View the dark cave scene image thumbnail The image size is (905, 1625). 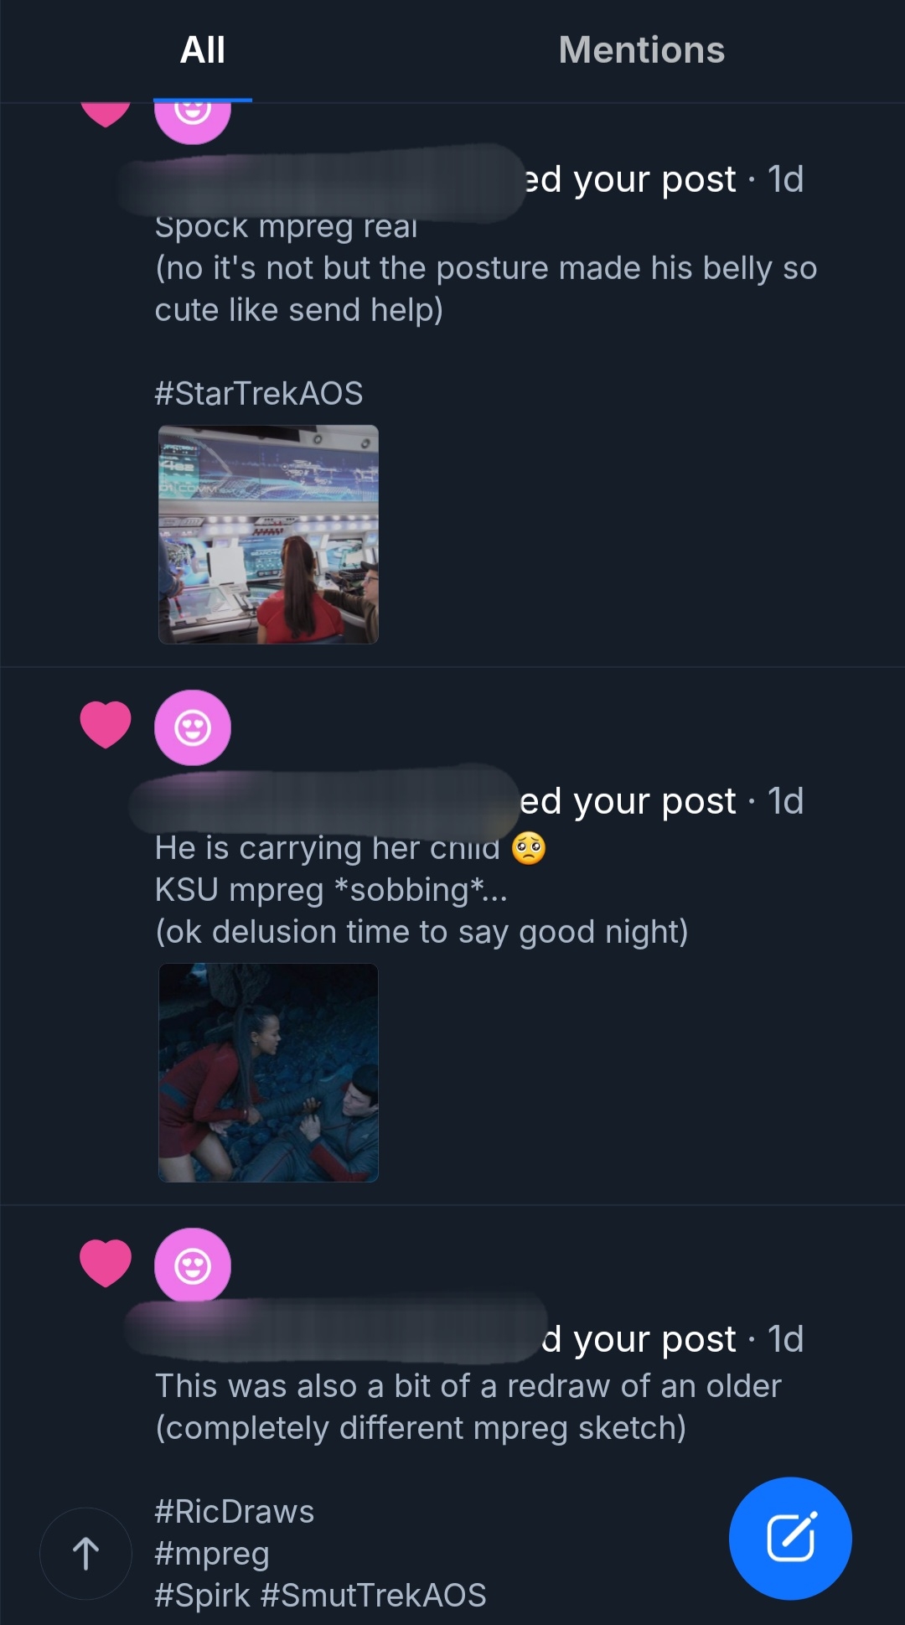(268, 1073)
